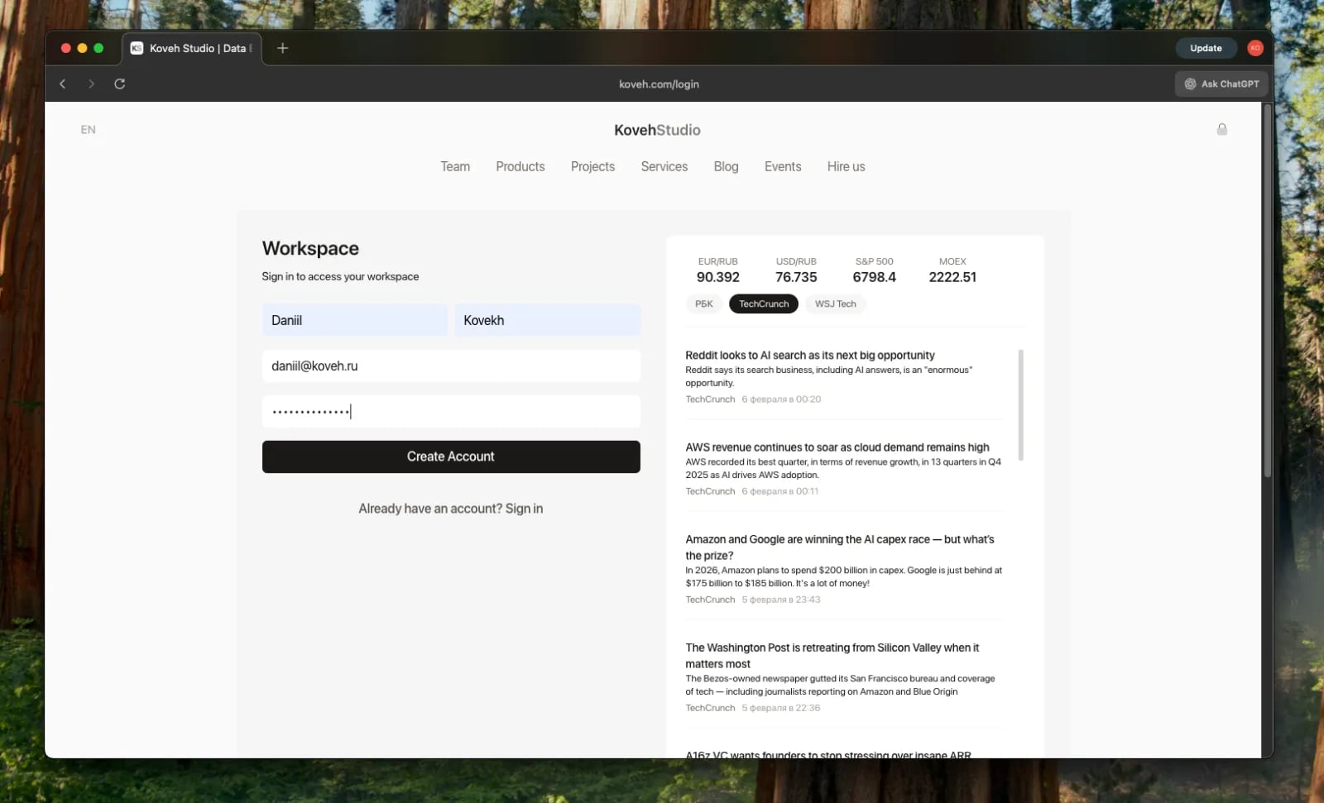
Task: Select the TechCrunch news source pill
Action: 763,304
